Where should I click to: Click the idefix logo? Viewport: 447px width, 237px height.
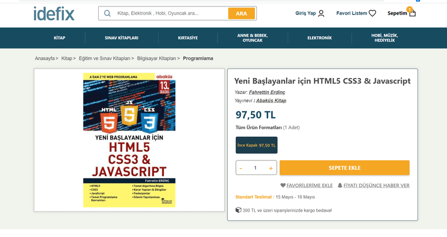(x=54, y=13)
